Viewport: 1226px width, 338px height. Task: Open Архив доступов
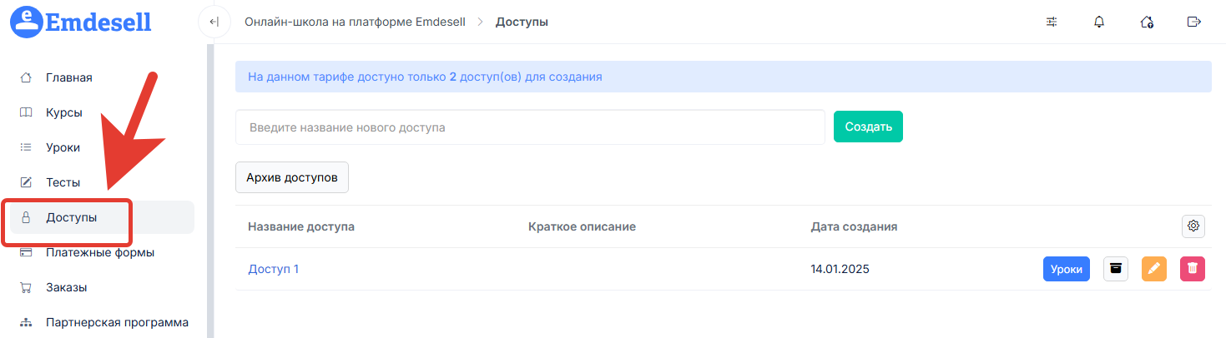click(291, 177)
